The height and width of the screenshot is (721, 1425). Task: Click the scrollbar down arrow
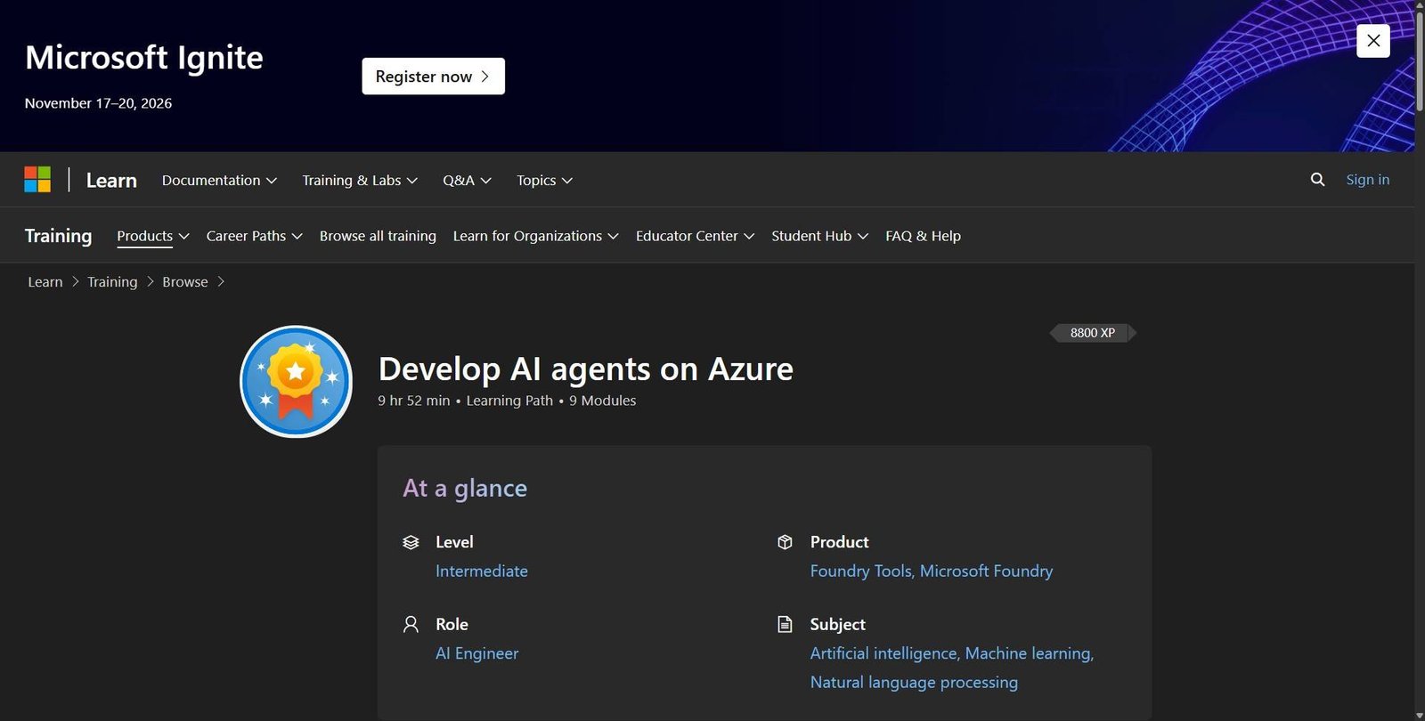pos(1420,715)
